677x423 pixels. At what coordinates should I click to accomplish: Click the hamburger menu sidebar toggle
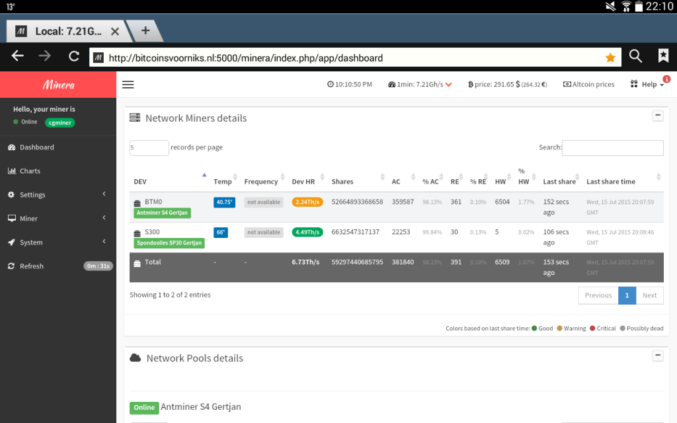pos(128,85)
